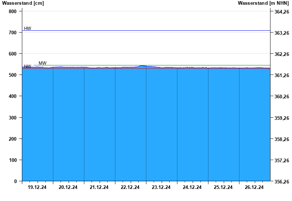Image resolution: width=292 pixels, height=201 pixels.
Task: Click the 360,26 value on the right axis
Action: 281,97
